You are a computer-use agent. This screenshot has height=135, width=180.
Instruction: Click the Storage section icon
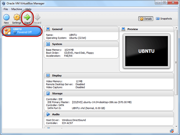(x=48, y=93)
